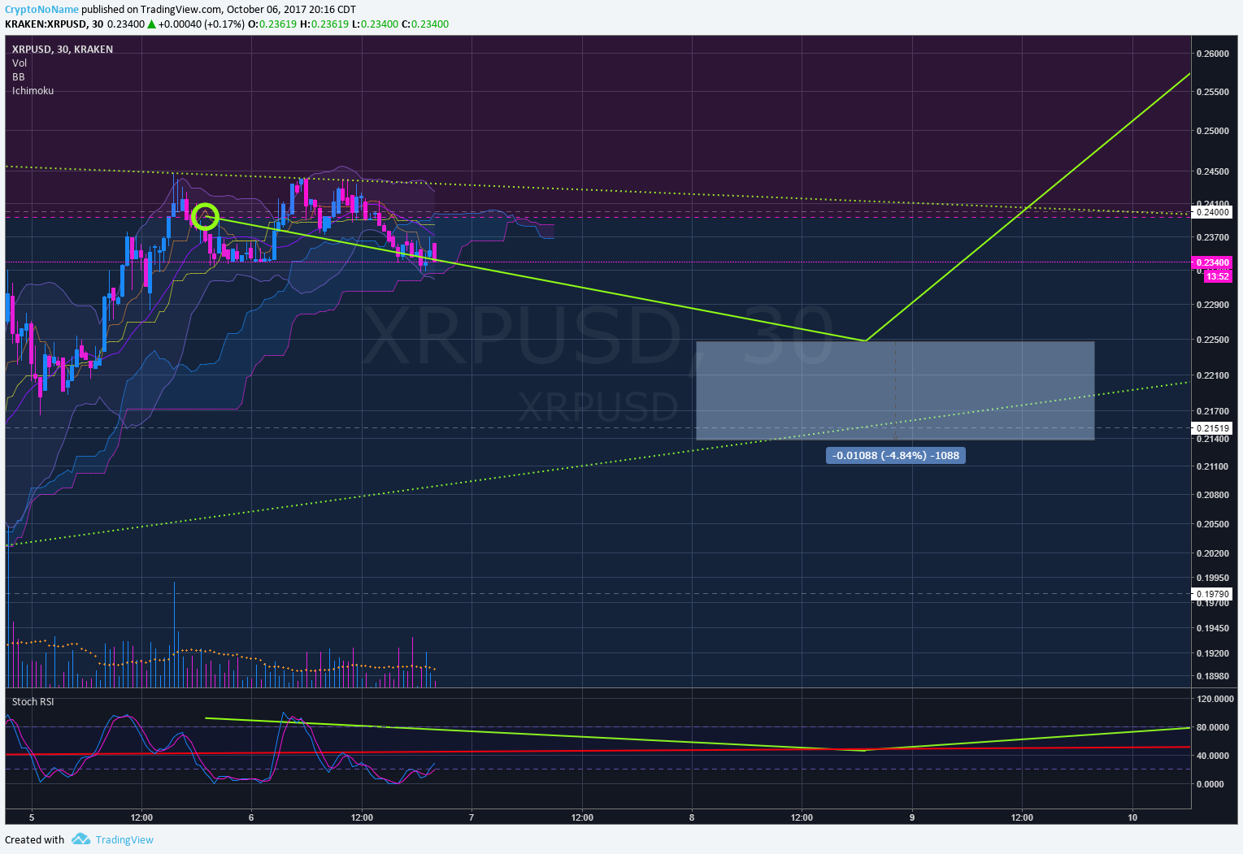Click the magenta 0.23400 current price label
This screenshot has width=1243, height=854.
click(1212, 262)
